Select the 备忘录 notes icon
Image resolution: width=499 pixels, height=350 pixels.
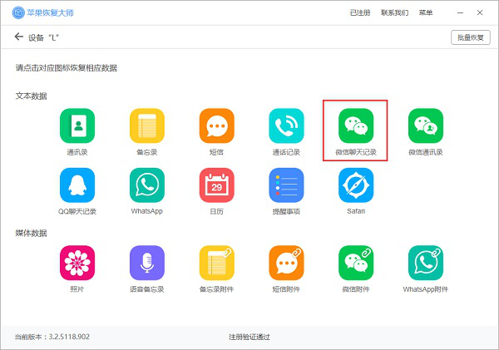[146, 126]
